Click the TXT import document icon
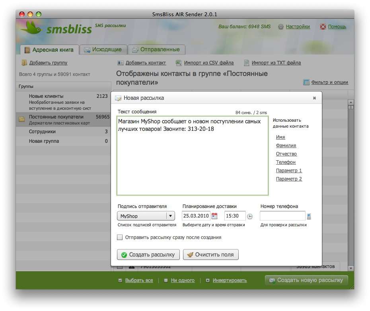Screen dimensions: 370x311 tap(247, 63)
